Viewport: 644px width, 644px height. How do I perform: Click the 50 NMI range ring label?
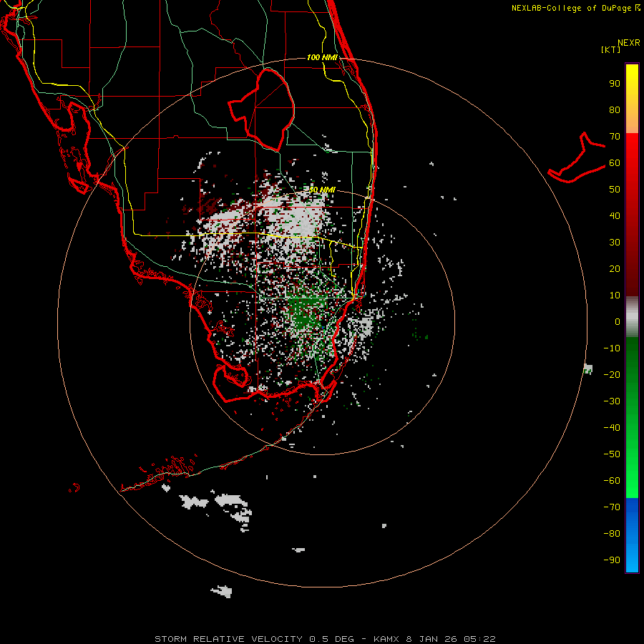pyautogui.click(x=322, y=190)
